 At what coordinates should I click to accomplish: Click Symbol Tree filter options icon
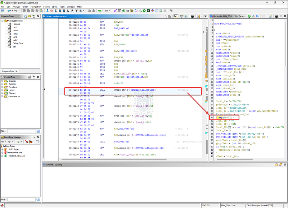point(38,131)
